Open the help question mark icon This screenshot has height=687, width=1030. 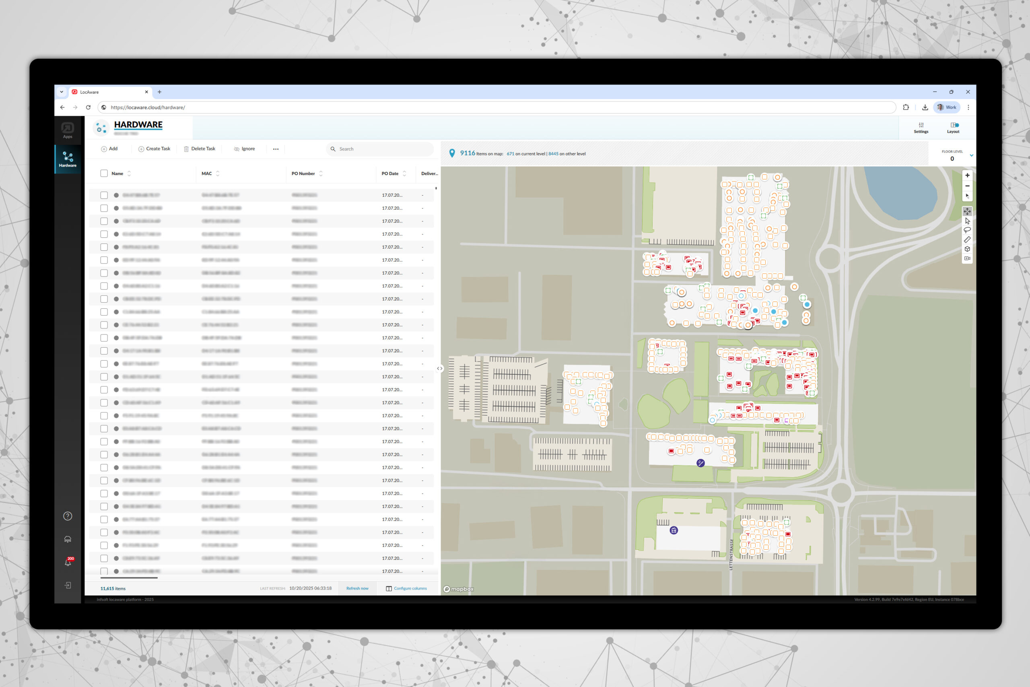pyautogui.click(x=68, y=516)
